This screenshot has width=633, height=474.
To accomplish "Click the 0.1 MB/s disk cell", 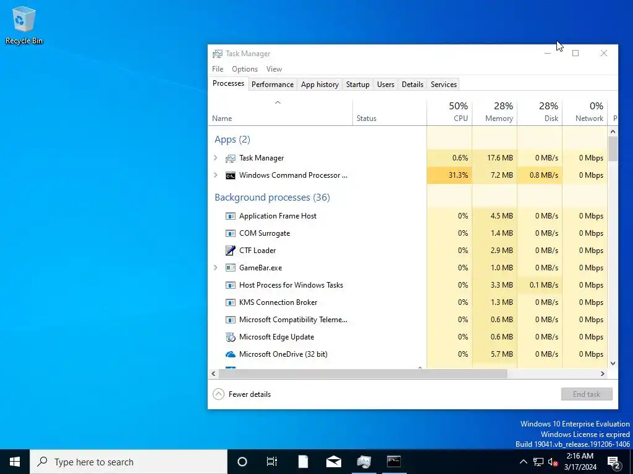I will point(540,285).
